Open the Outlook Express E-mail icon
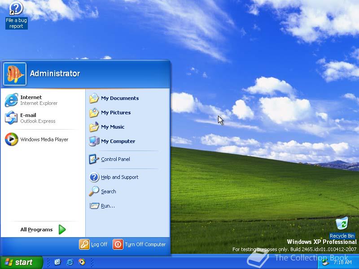Viewport: 359px width, 269px height. click(x=11, y=118)
